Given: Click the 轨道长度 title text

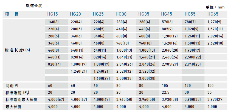Looking at the screenshot, I should [x=34, y=6].
